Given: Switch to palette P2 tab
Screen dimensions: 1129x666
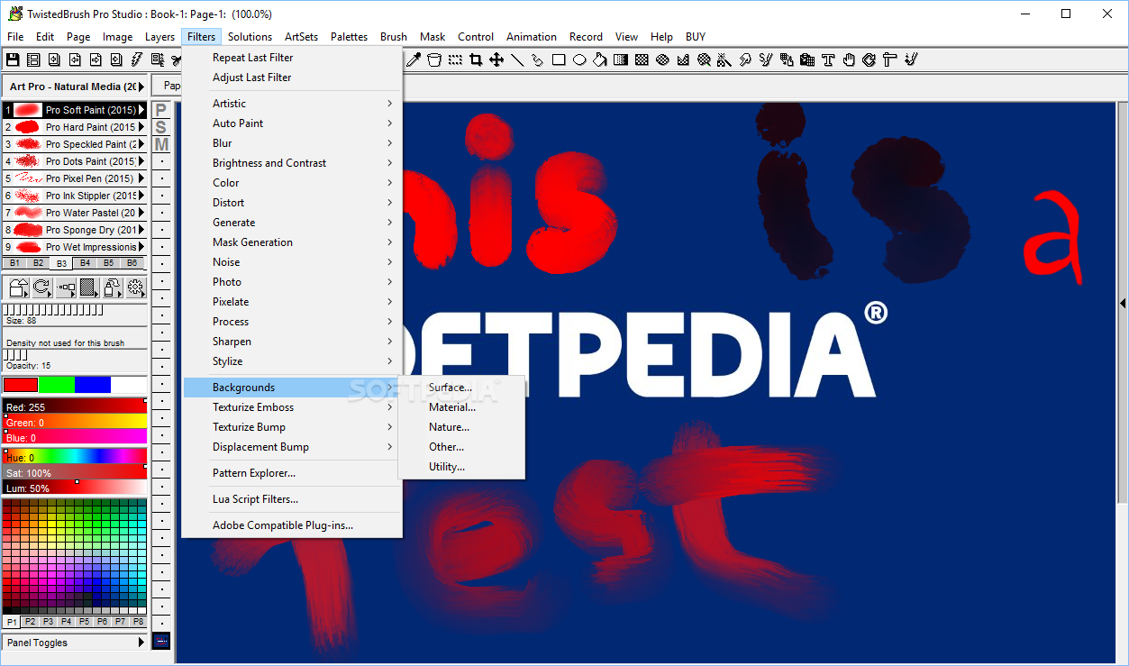Looking at the screenshot, I should [30, 622].
